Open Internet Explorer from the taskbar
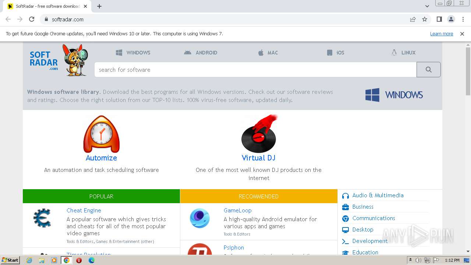This screenshot has height=265, width=471. [x=29, y=260]
